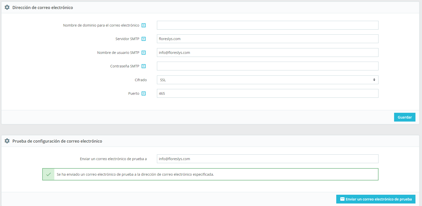Click the 'Cifrado' label

click(141, 80)
